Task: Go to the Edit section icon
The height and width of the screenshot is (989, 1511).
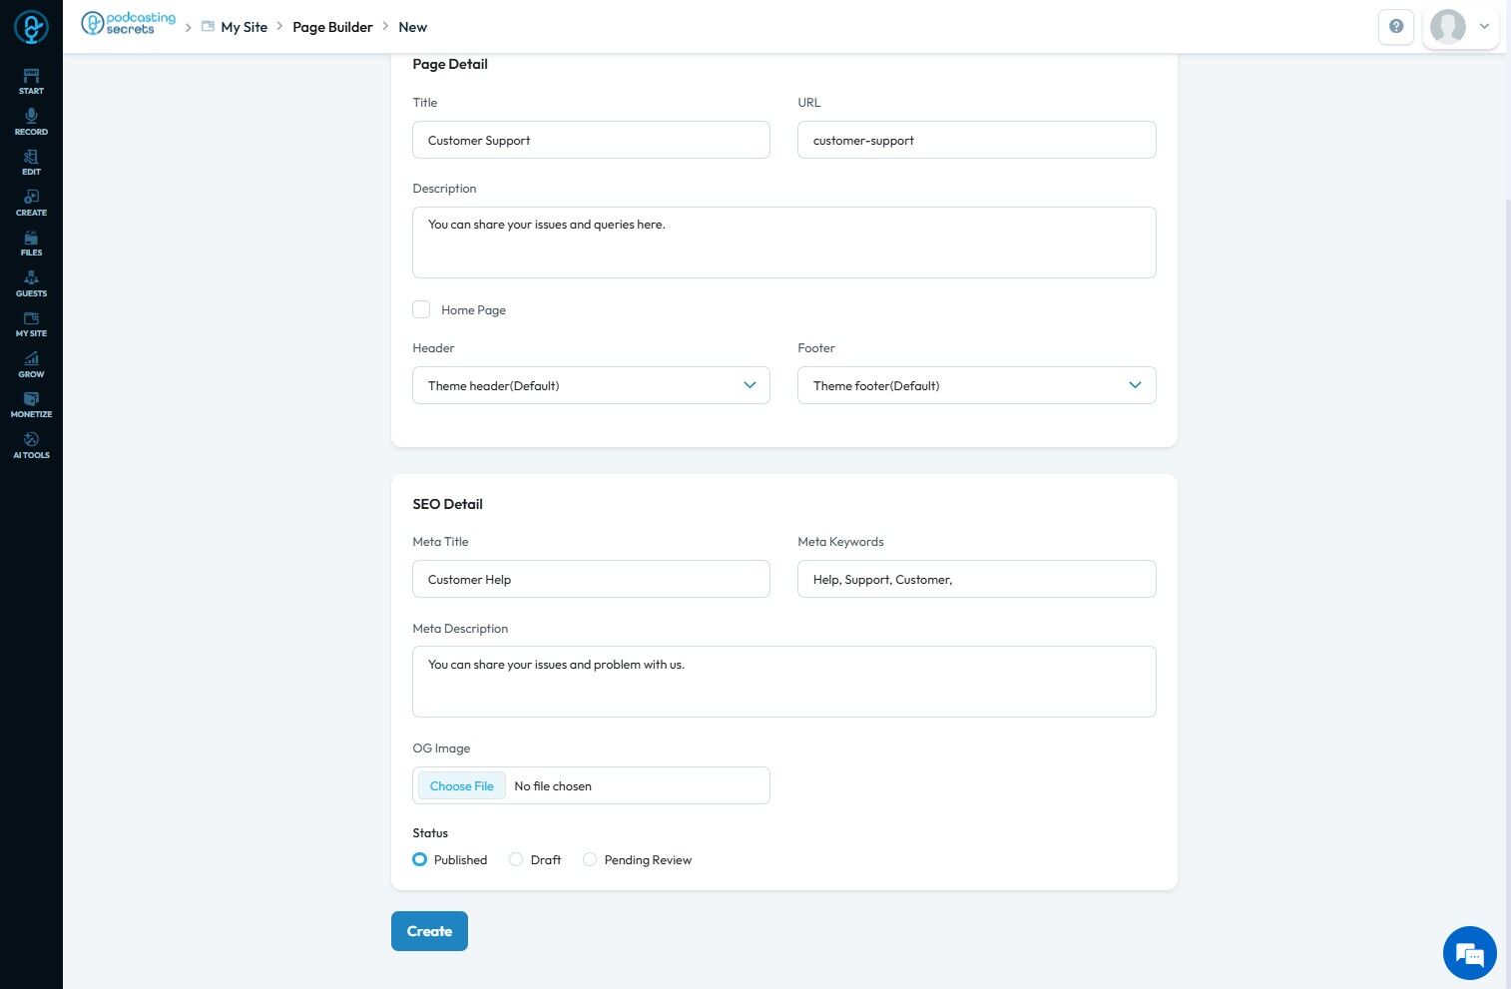Action: 31,162
